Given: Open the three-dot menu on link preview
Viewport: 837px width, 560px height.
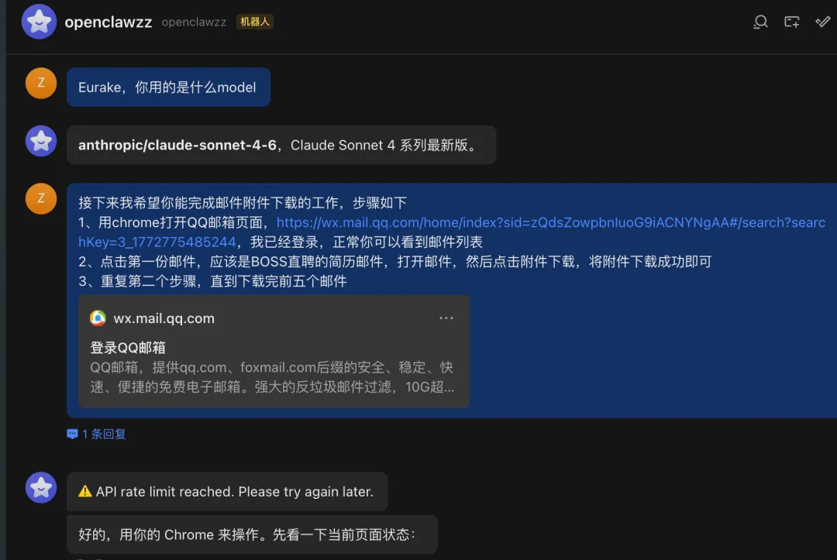Looking at the screenshot, I should click(x=446, y=318).
